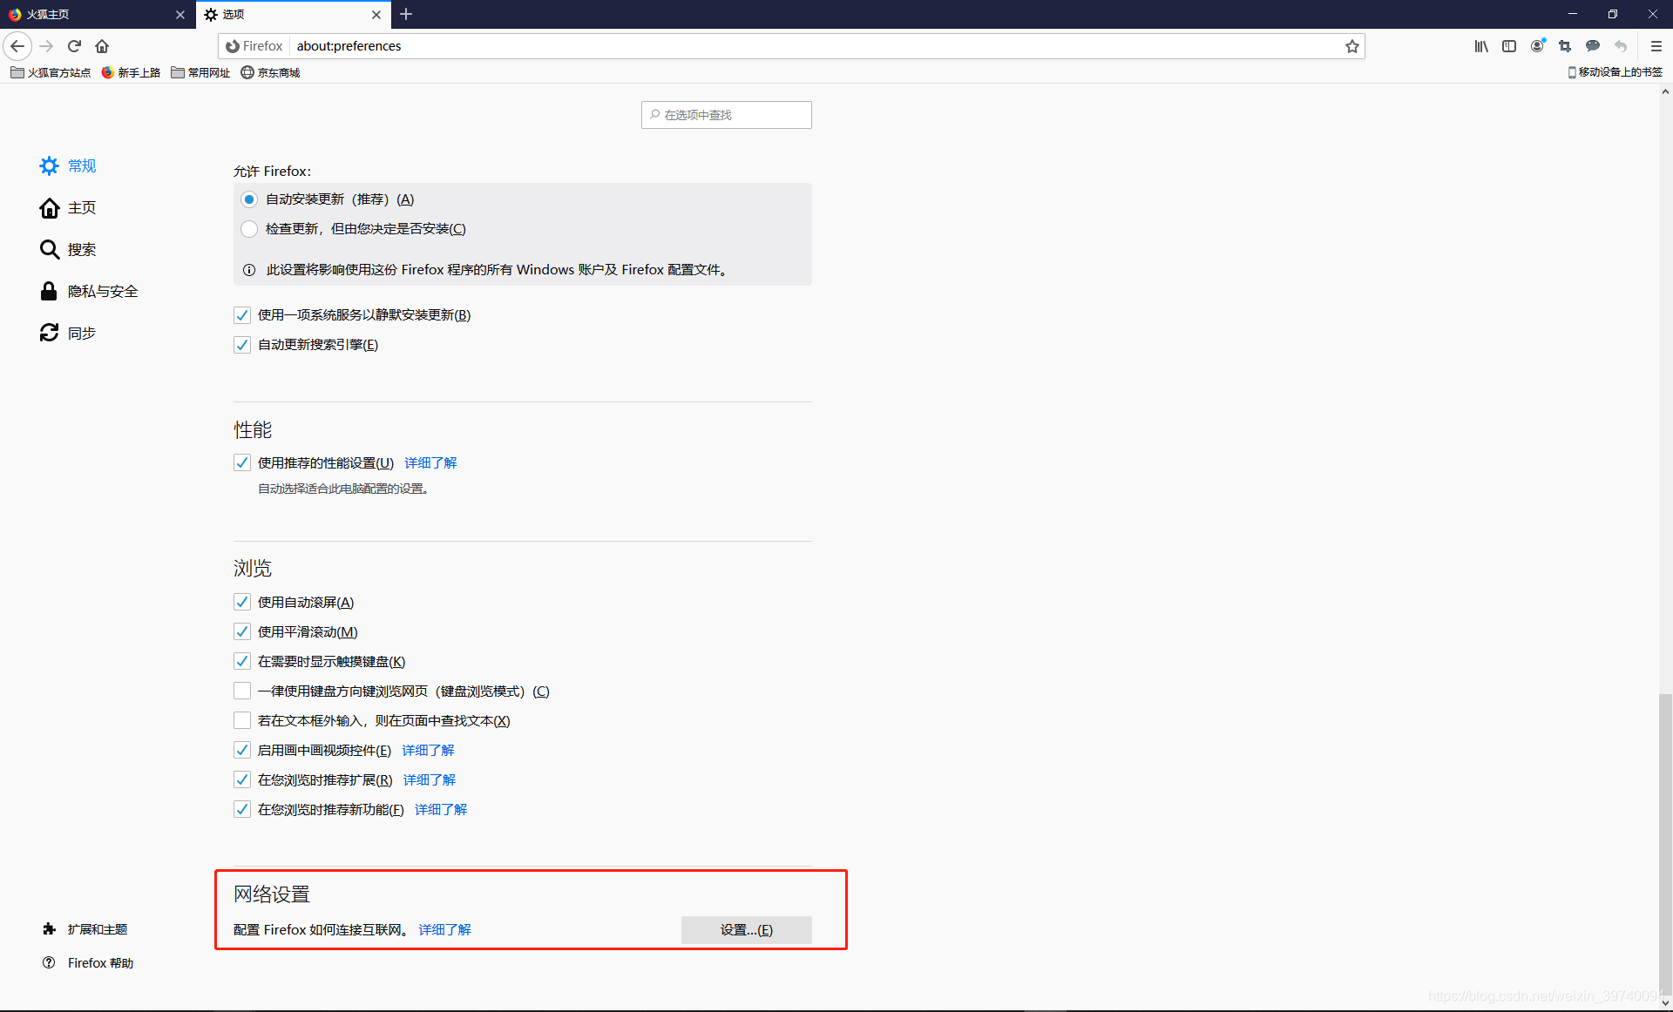Select 检查更新 radio option
Viewport: 1673px width, 1012px height.
(249, 229)
